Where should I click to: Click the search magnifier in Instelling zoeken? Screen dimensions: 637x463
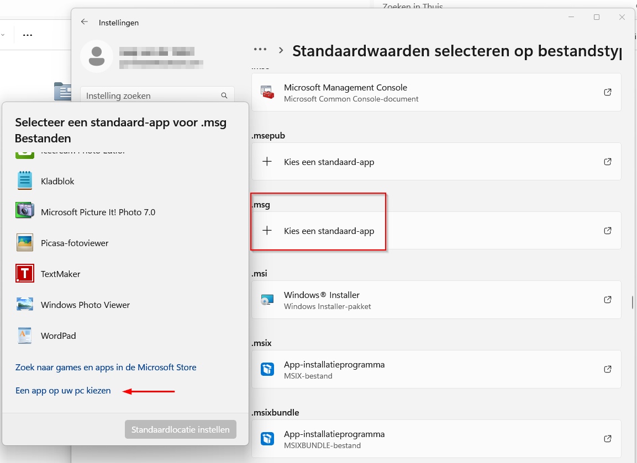pos(224,95)
